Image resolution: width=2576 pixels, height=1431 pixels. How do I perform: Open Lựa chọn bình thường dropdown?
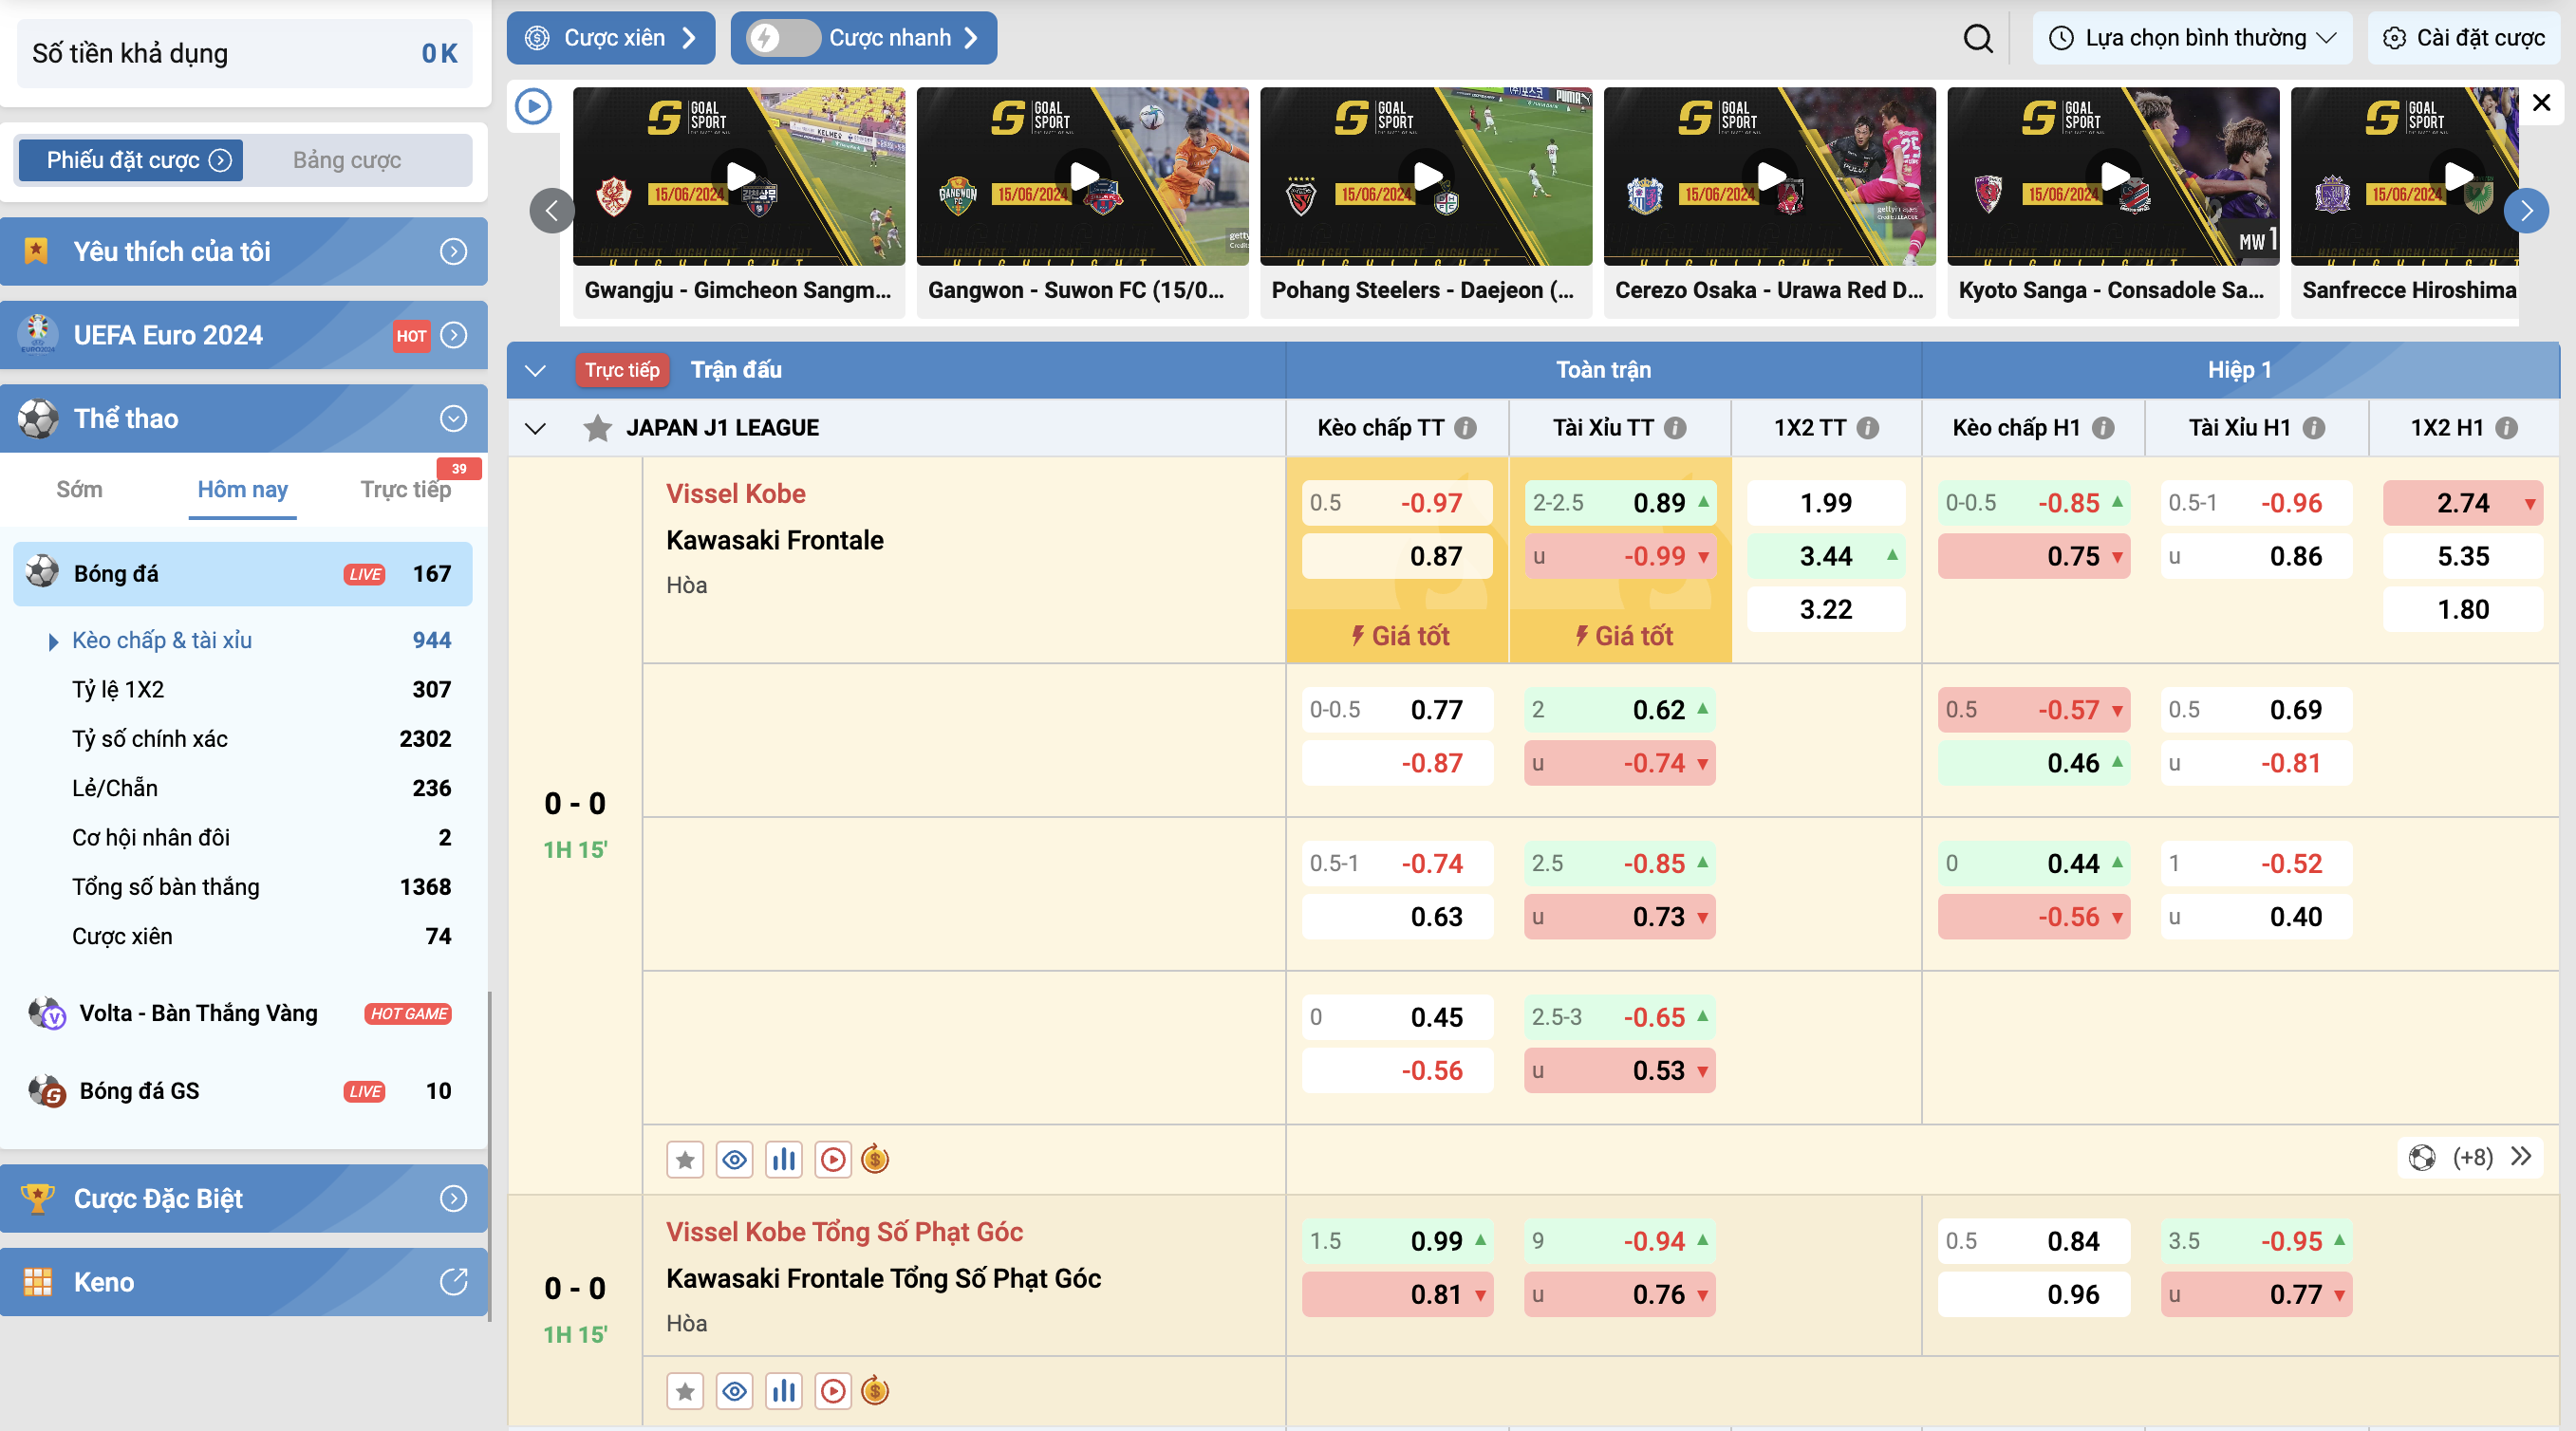click(2191, 38)
